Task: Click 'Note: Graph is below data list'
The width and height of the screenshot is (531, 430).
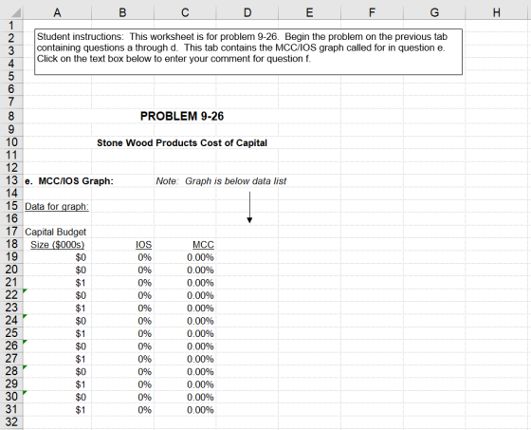Action: pyautogui.click(x=221, y=181)
